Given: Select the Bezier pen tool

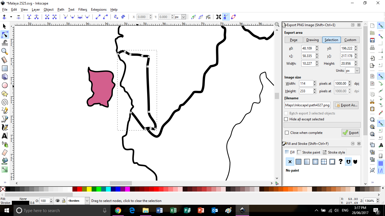Looking at the screenshot, I should [x=5, y=119].
